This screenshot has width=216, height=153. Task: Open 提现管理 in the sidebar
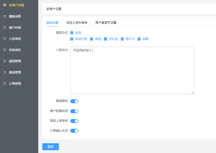(x=15, y=61)
